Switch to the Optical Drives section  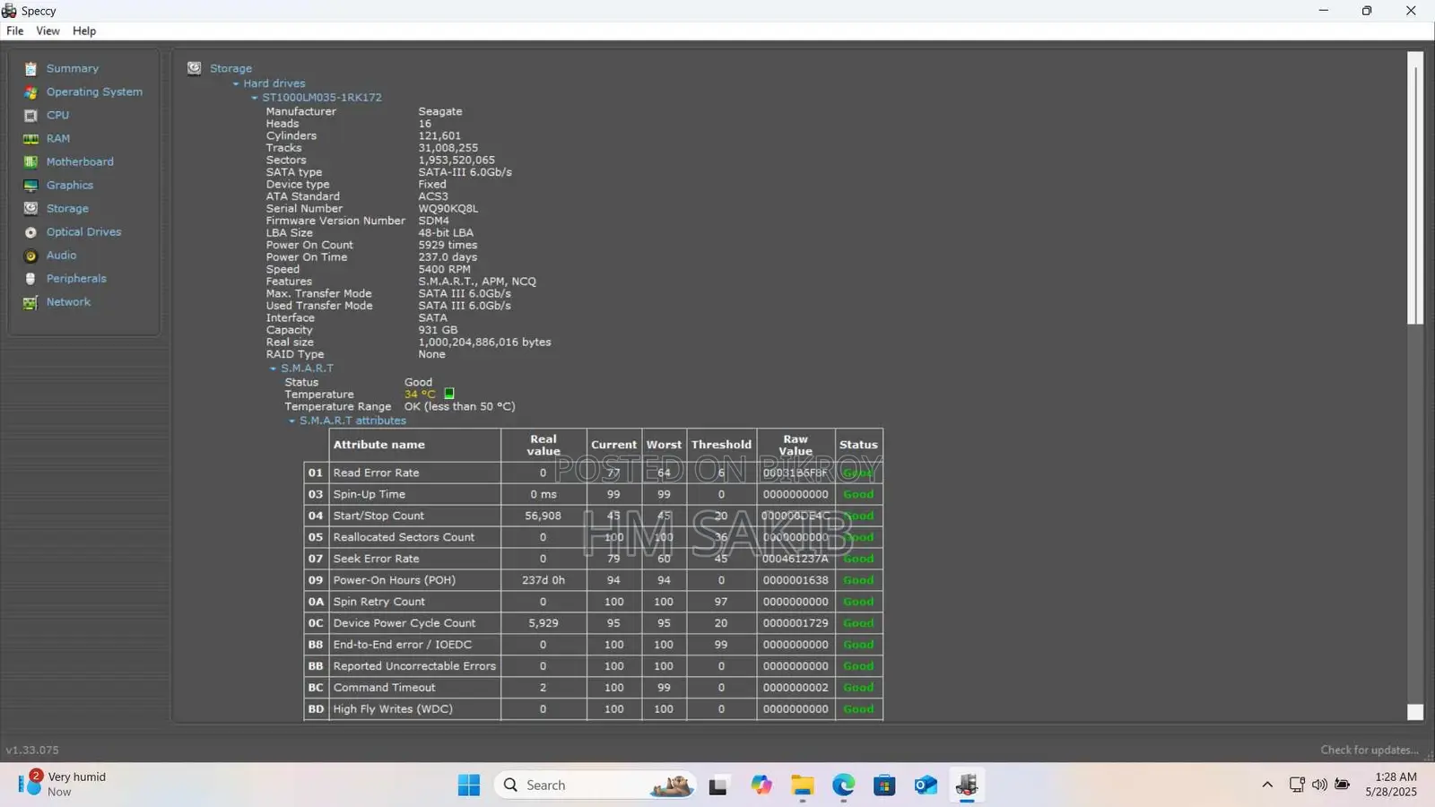point(83,232)
